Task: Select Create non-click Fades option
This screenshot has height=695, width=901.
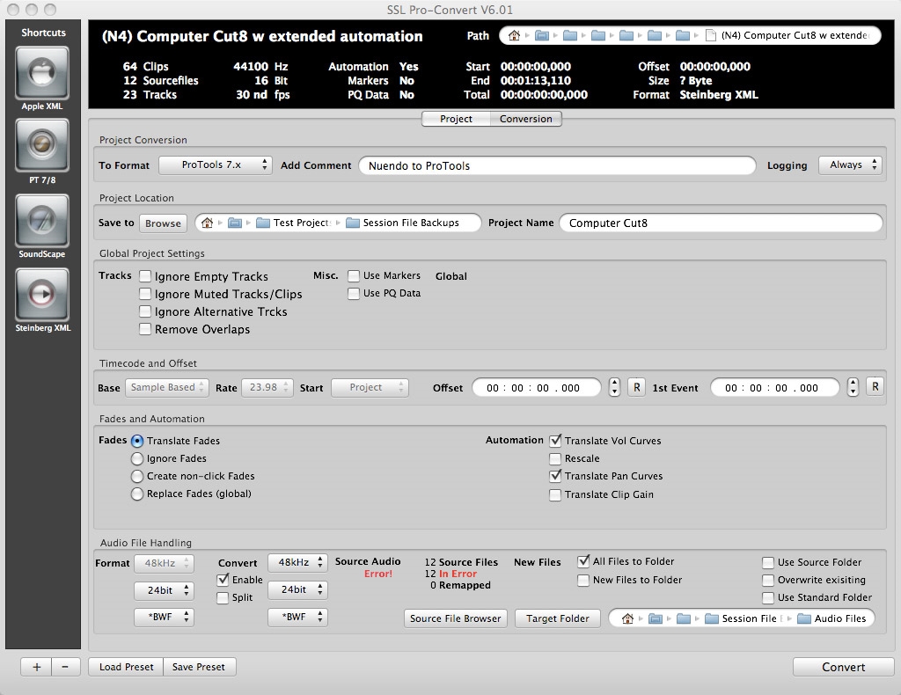Action: pos(136,476)
